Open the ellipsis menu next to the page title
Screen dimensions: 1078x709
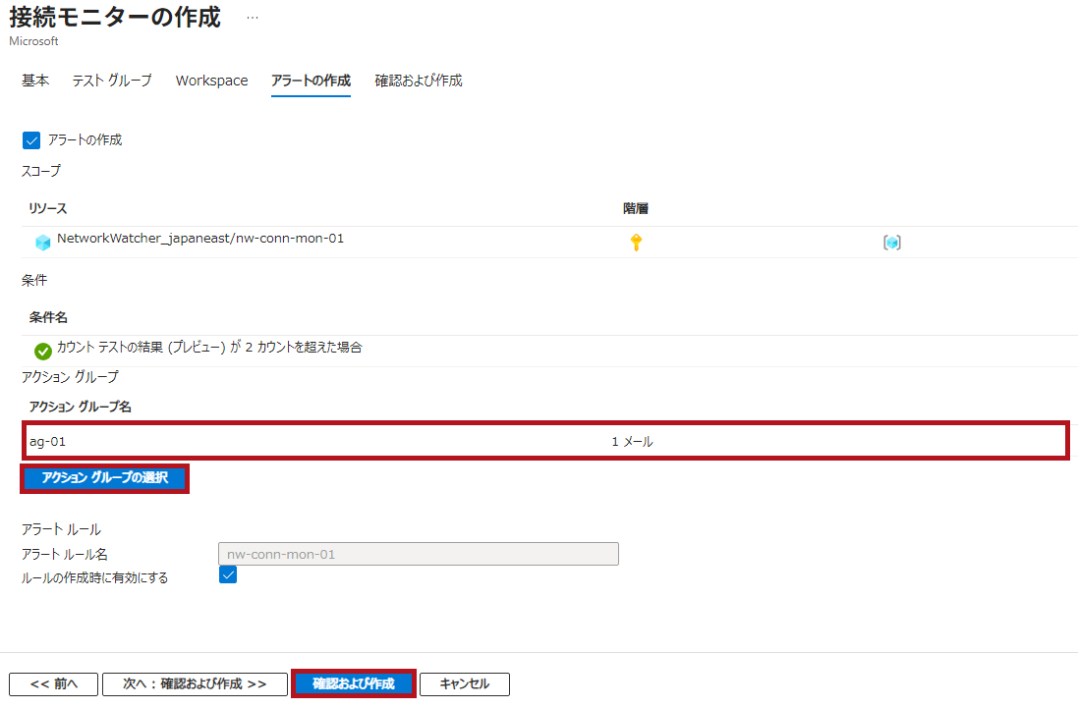pos(253,17)
